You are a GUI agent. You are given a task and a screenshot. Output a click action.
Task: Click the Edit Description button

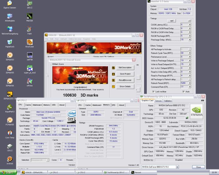(125, 67)
